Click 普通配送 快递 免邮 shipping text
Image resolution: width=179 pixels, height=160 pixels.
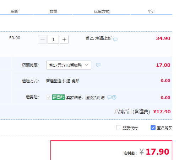click(x=63, y=81)
